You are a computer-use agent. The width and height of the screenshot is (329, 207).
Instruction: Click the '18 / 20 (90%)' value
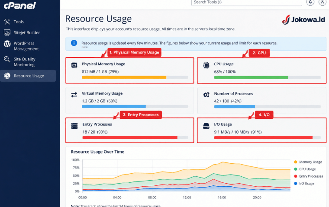pyautogui.click(x=95, y=132)
